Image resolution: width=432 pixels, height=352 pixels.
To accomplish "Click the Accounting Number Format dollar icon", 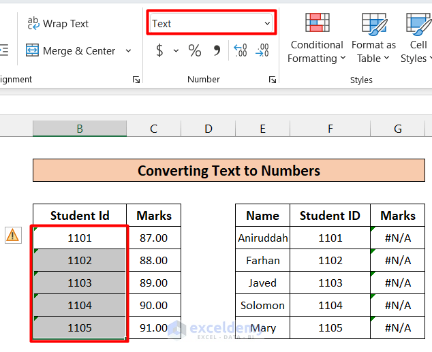I will click(x=159, y=50).
